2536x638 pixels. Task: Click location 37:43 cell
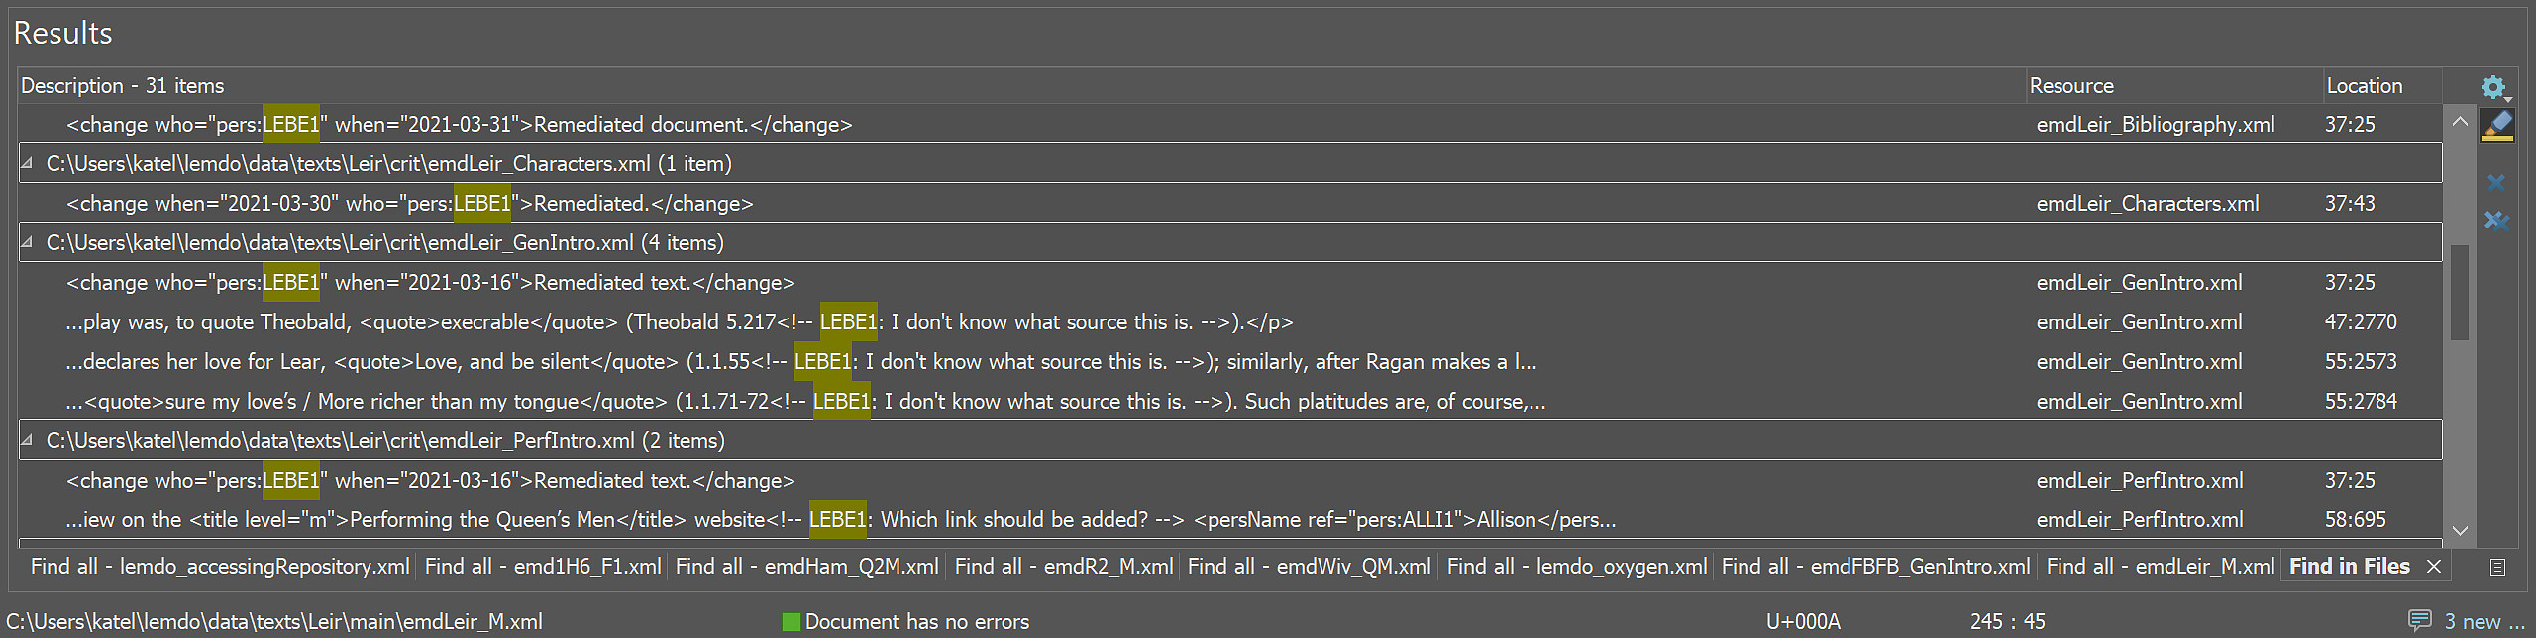(x=2350, y=204)
